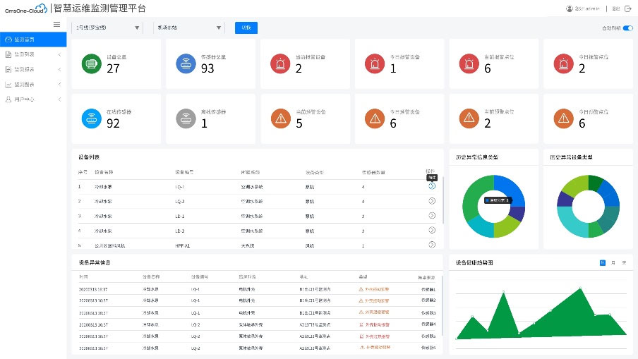
Task: Open details arrow for the LQ-2 device row
Action: click(432, 201)
